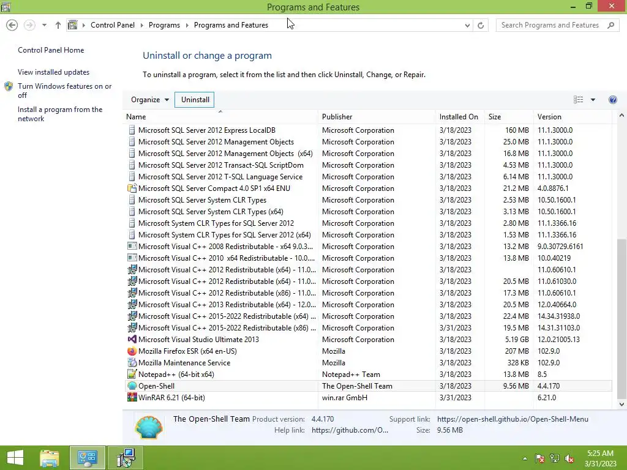Viewport: 627px width, 470px height.
Task: Open the Open-Shell support link
Action: pyautogui.click(x=512, y=419)
